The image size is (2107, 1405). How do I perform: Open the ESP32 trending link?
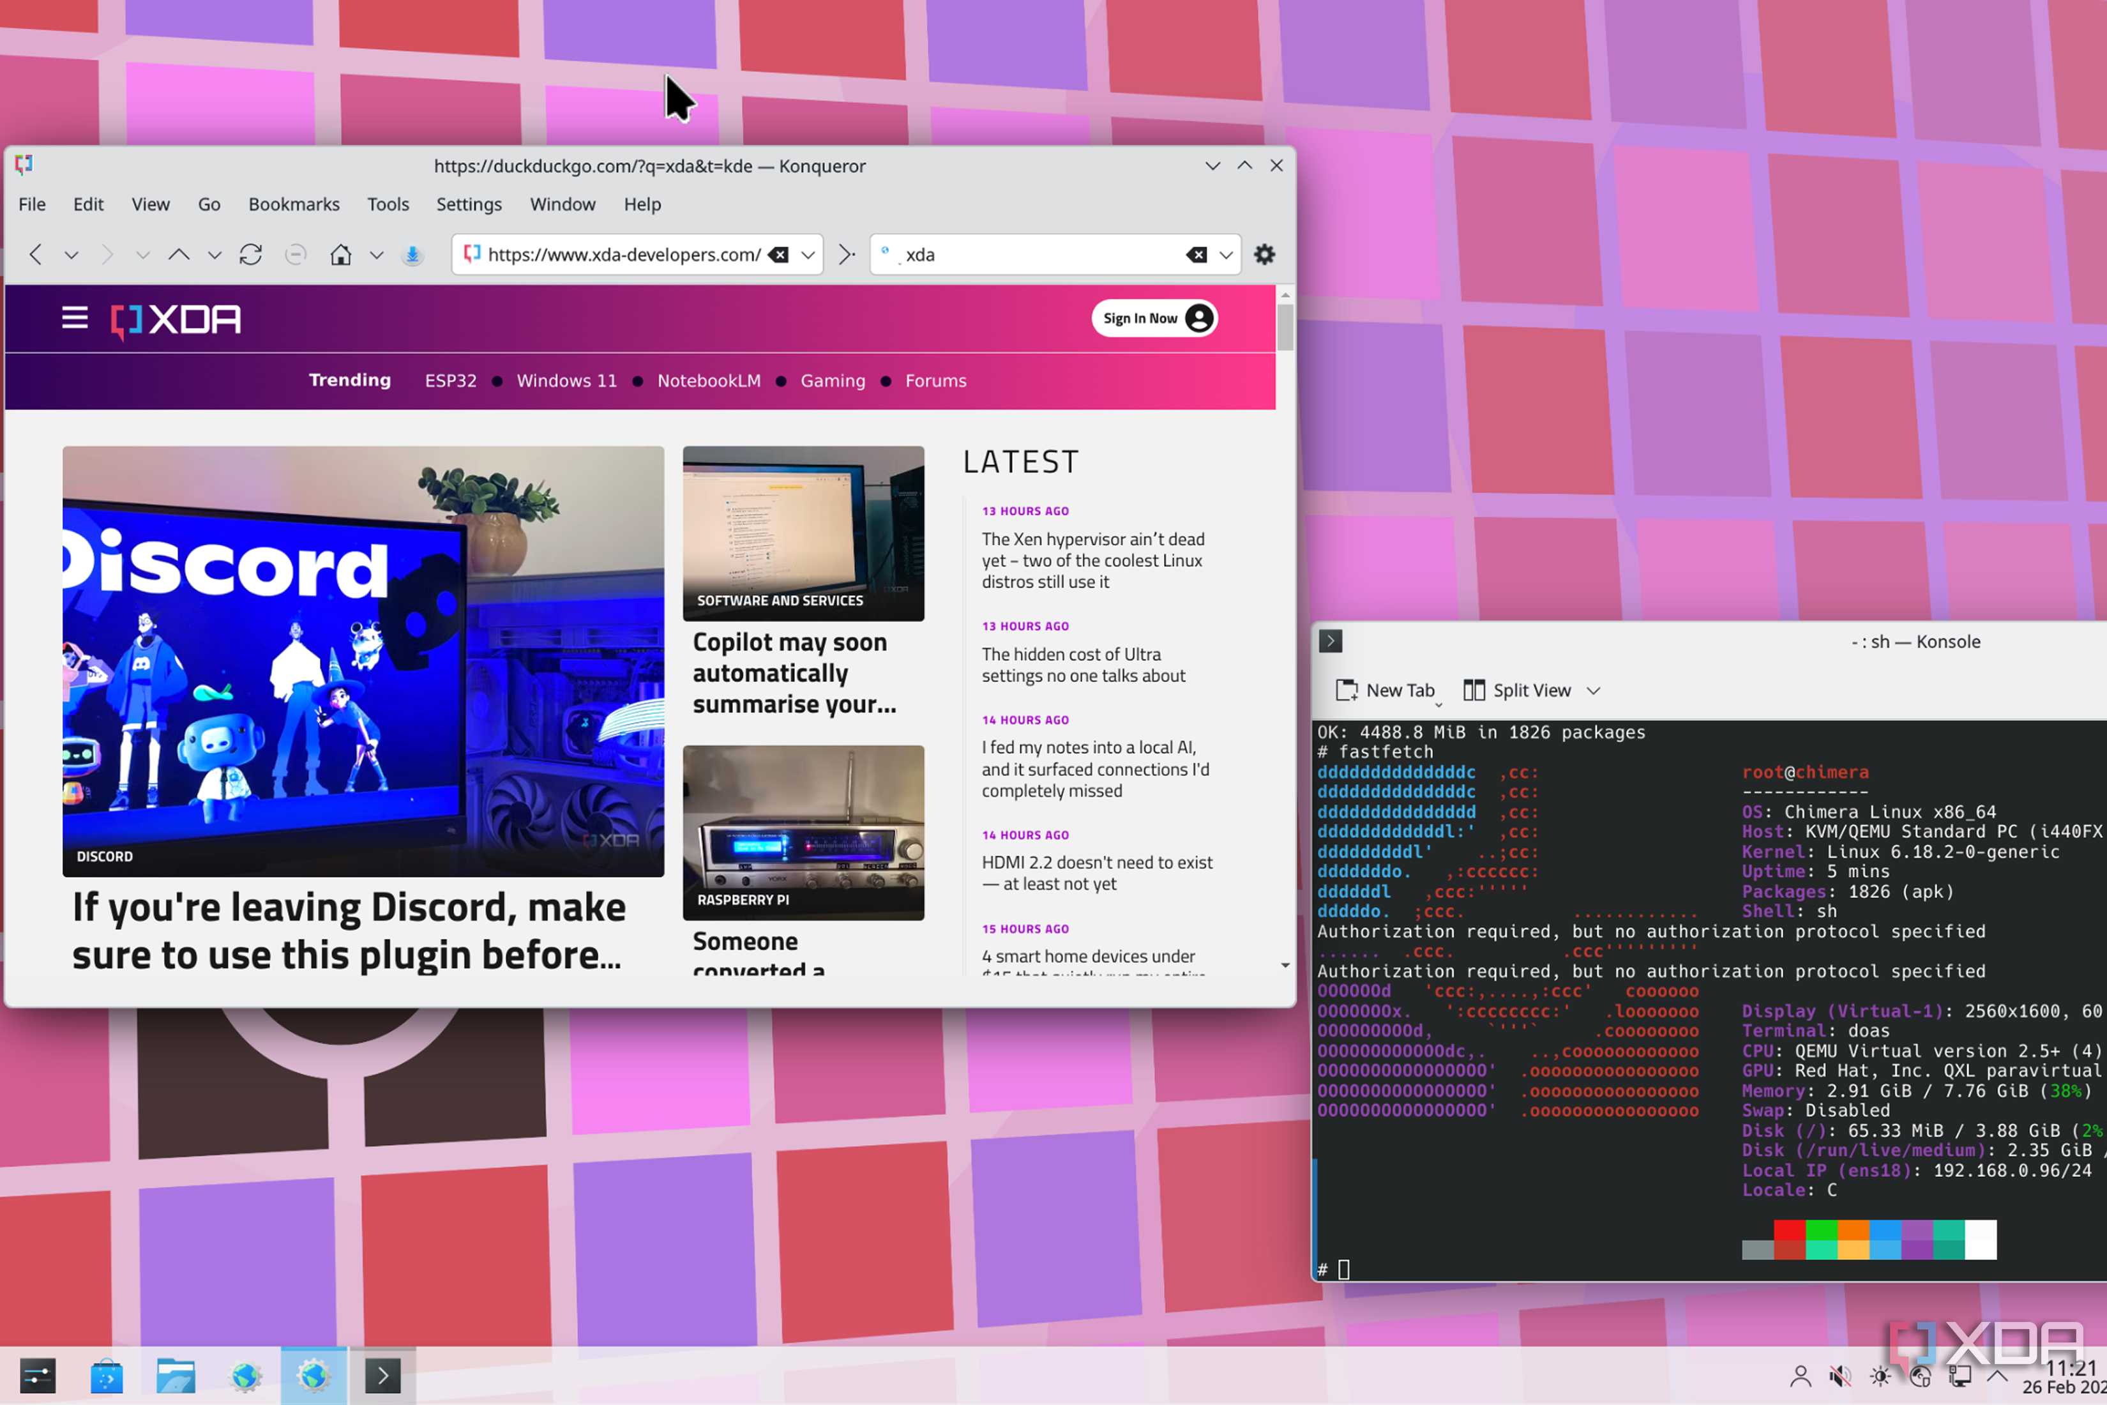point(451,381)
